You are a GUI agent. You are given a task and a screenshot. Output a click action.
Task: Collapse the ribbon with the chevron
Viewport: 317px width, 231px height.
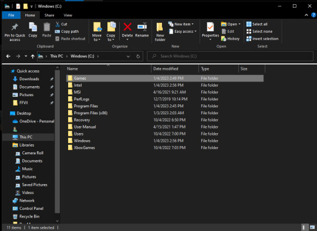pyautogui.click(x=306, y=15)
